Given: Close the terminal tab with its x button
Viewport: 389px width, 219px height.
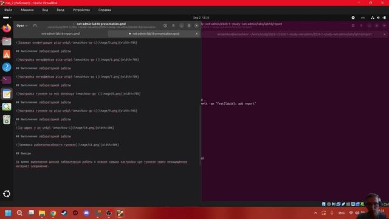Looking at the screenshot, I should click(385, 34).
